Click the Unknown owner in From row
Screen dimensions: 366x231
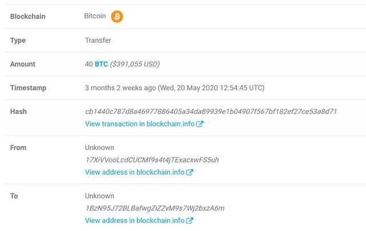[100, 148]
